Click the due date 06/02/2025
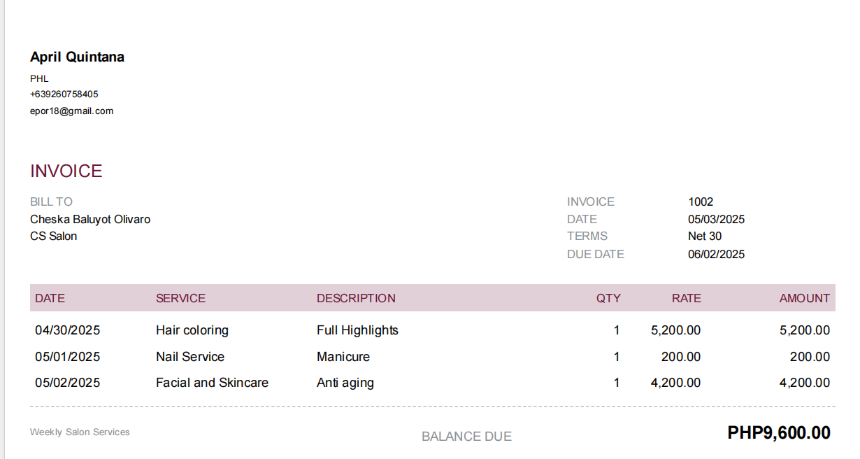This screenshot has width=860, height=459. click(x=716, y=254)
